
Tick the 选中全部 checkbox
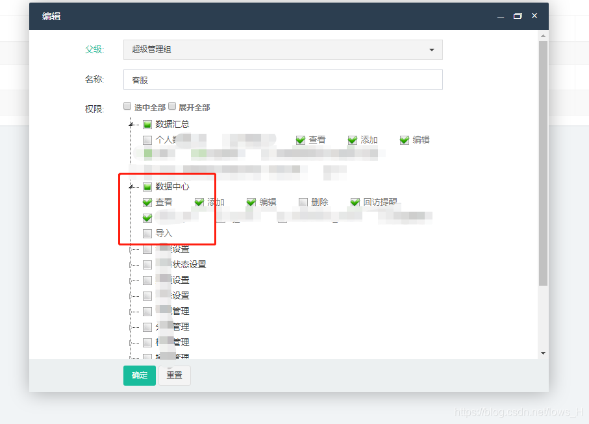[127, 106]
